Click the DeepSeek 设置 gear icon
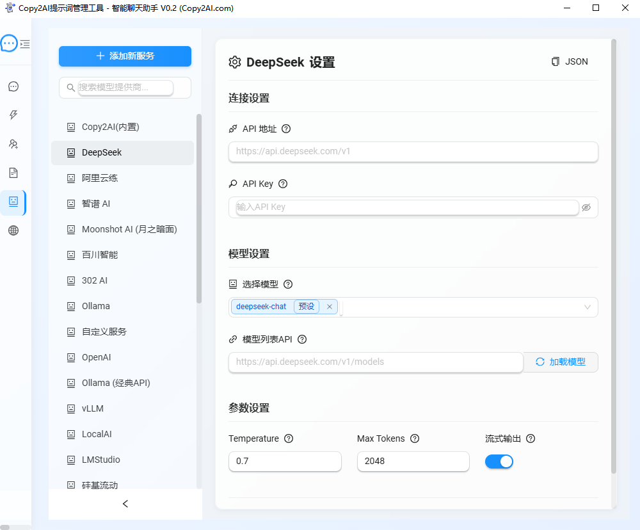Screen dimensions: 640x530 235,62
